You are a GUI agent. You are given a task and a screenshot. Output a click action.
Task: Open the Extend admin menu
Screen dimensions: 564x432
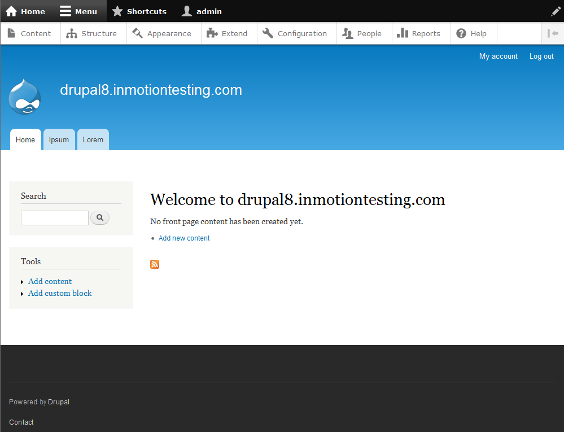(x=229, y=33)
